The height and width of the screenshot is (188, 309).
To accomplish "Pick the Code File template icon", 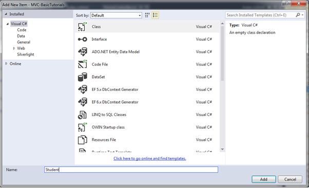I will [82, 64].
